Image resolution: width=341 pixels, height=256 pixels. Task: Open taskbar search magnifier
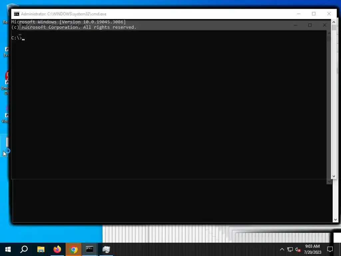pyautogui.click(x=24, y=249)
